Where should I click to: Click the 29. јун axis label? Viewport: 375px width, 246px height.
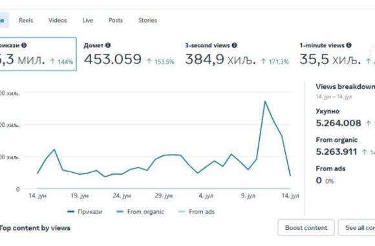click(x=164, y=196)
